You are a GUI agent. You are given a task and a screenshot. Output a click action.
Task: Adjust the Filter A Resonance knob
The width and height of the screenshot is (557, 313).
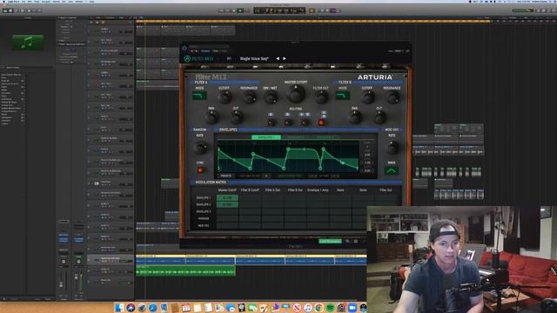[250, 97]
